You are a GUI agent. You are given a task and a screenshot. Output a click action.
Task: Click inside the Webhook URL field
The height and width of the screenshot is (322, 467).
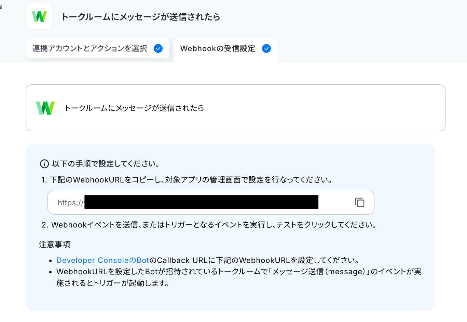coord(211,202)
